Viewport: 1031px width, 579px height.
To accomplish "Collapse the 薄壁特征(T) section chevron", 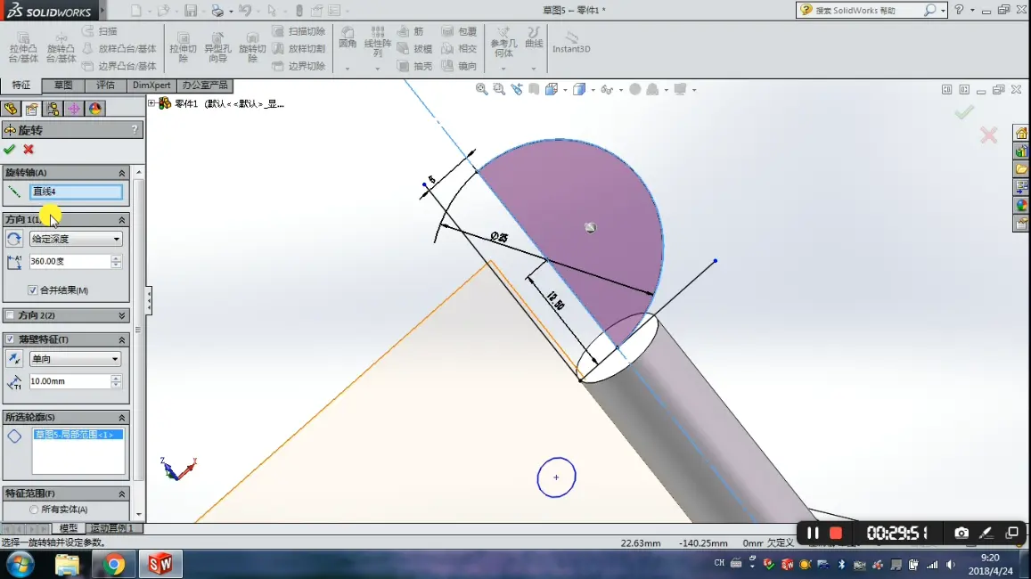I will (x=122, y=339).
